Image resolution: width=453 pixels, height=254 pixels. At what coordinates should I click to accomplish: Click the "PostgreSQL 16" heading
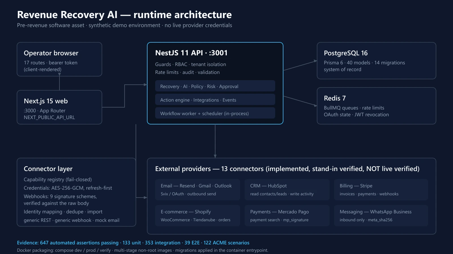coord(346,53)
